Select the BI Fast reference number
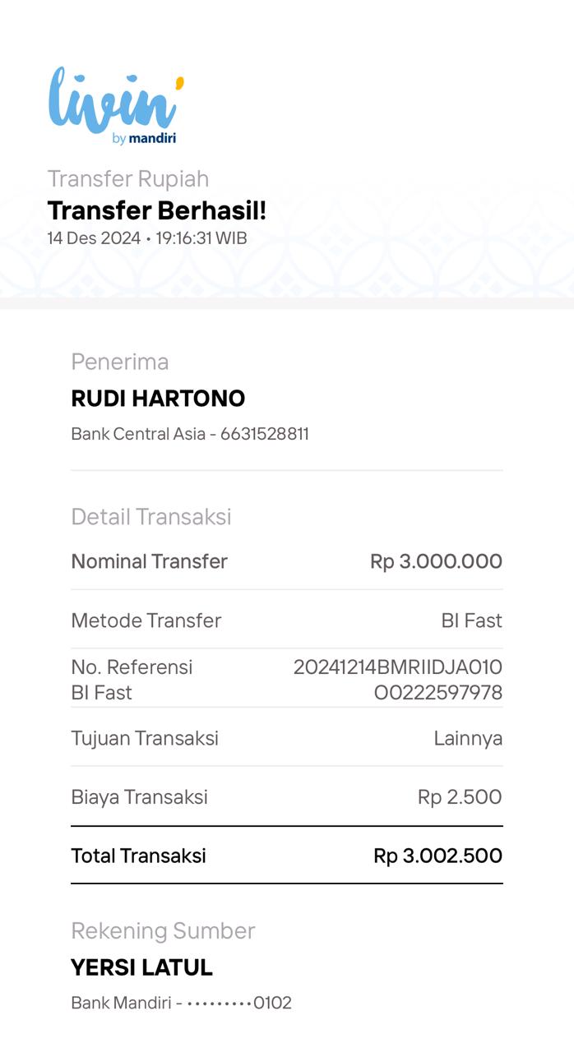 tap(398, 680)
